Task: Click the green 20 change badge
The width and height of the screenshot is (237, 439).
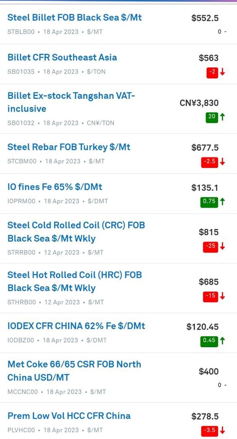Action: tap(212, 117)
